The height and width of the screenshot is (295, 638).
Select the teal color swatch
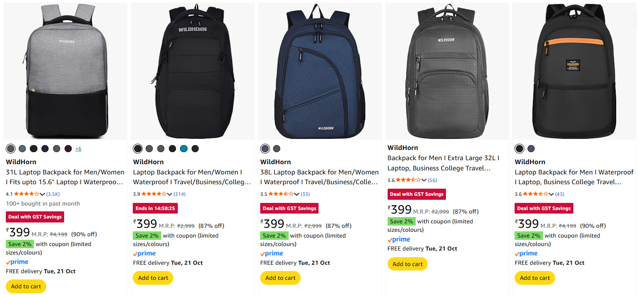184,149
